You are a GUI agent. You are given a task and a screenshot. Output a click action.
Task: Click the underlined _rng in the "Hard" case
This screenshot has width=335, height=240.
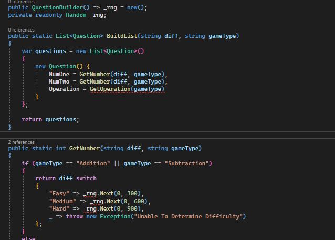coord(90,209)
